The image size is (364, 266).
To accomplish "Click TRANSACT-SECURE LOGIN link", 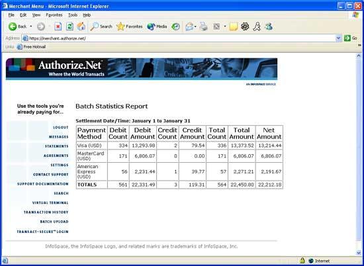I will [42, 232].
